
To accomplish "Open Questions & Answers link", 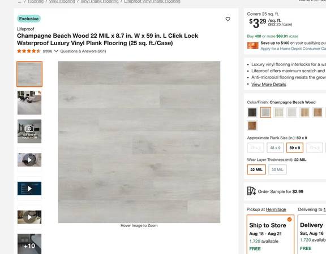I will pyautogui.click(x=83, y=51).
